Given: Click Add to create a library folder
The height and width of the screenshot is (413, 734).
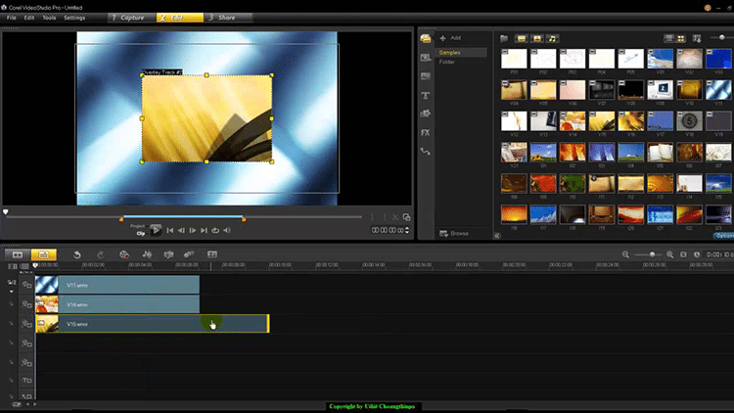Looking at the screenshot, I should tap(451, 38).
